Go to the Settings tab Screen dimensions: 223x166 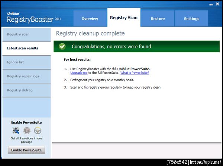pos(191,19)
